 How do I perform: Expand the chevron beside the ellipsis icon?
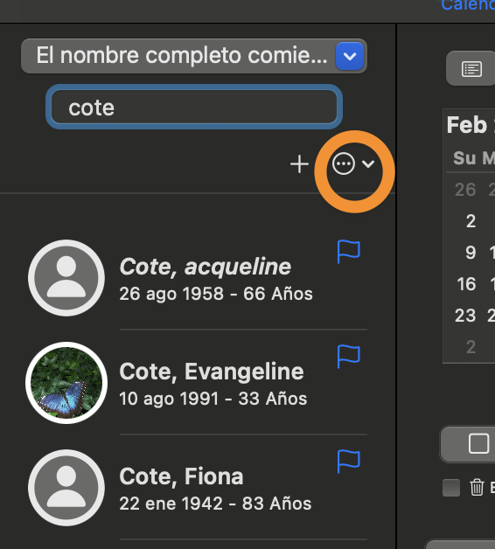click(x=368, y=163)
